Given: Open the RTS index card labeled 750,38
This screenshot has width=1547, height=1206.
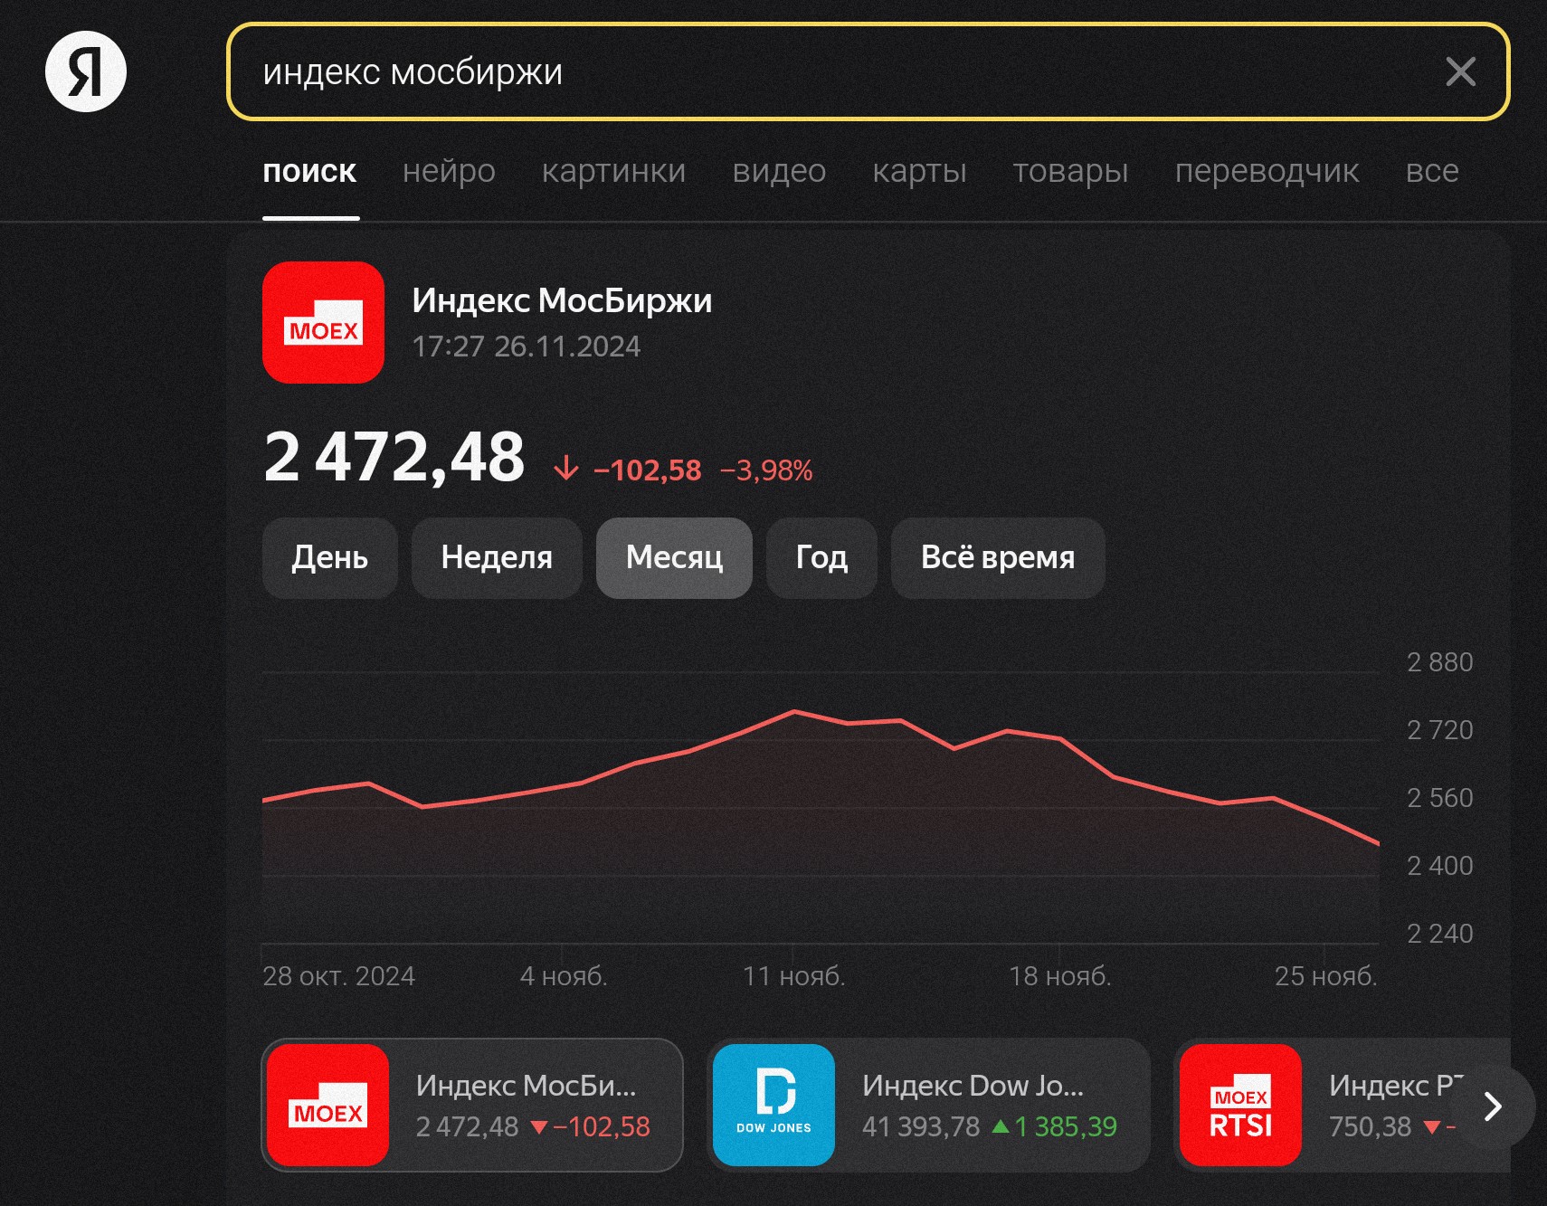Looking at the screenshot, I should point(1342,1105).
